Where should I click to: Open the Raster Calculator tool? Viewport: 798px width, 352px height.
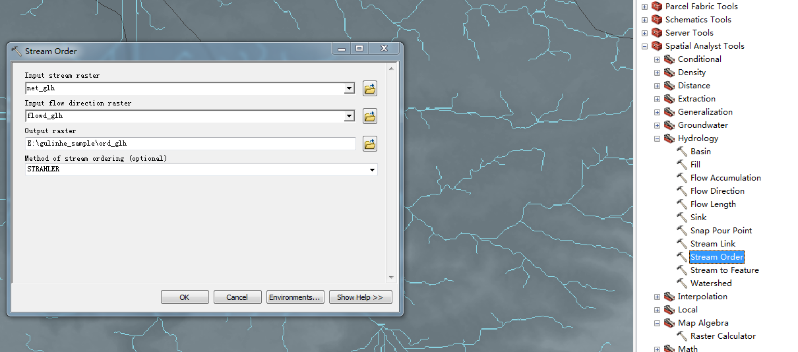pos(723,336)
